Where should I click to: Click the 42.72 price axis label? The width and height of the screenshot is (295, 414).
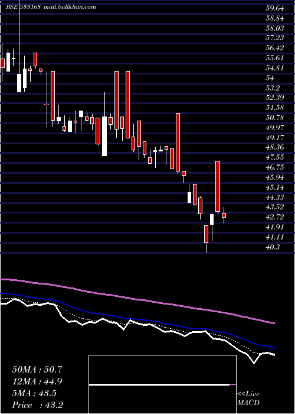pos(275,217)
